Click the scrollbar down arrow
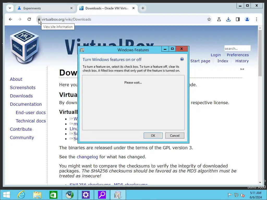267x200 pixels. [x=260, y=183]
